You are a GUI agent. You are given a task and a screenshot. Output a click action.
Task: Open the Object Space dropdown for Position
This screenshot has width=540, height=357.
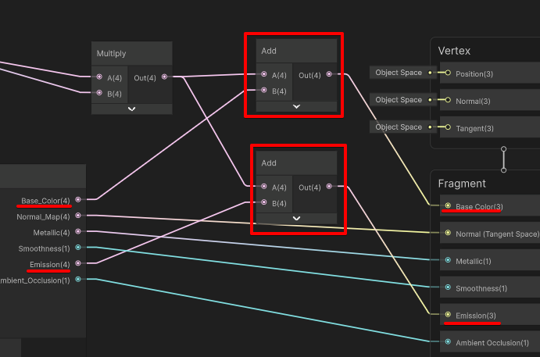(398, 73)
